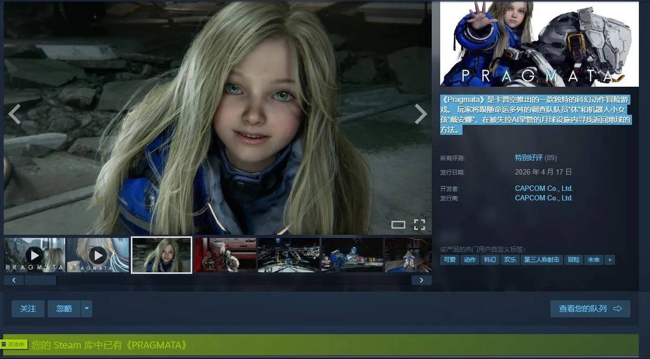Expand the dropdown arrow beside 忽略
The height and width of the screenshot is (359, 650).
pyautogui.click(x=86, y=309)
